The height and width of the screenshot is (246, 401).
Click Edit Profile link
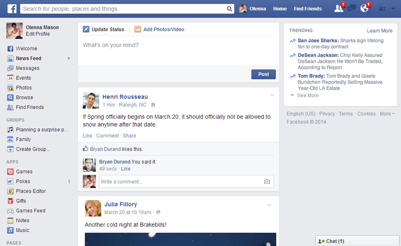(38, 34)
